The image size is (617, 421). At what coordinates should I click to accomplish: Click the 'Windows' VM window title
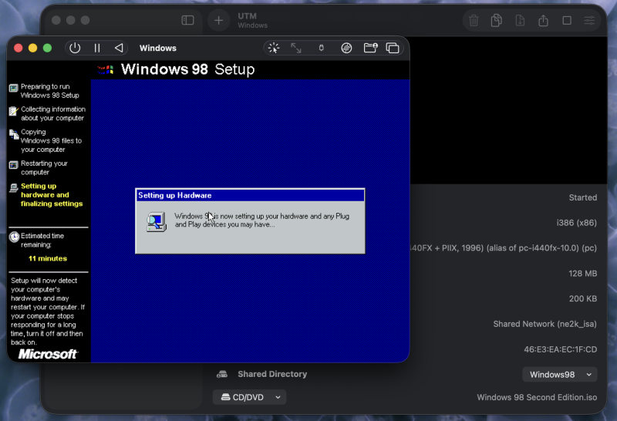tap(158, 48)
